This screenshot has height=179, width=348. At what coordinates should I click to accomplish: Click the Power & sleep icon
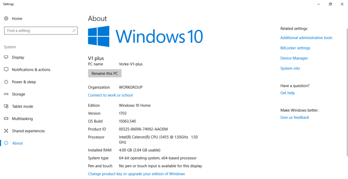click(x=6, y=82)
